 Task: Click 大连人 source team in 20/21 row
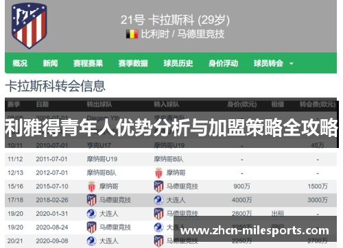[x=109, y=241]
